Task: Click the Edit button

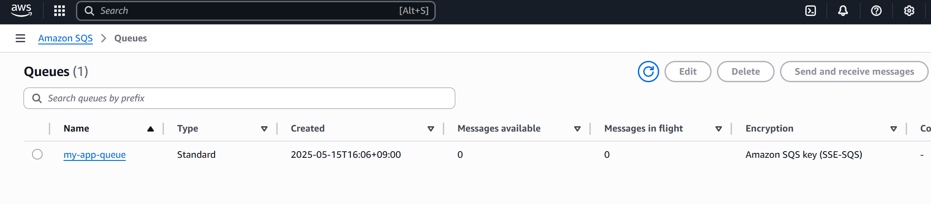Action: point(688,72)
